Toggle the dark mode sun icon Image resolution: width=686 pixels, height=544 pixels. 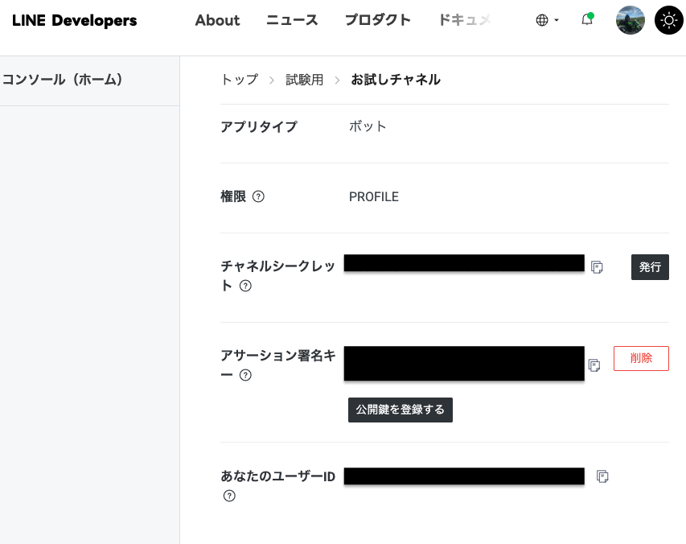click(668, 20)
